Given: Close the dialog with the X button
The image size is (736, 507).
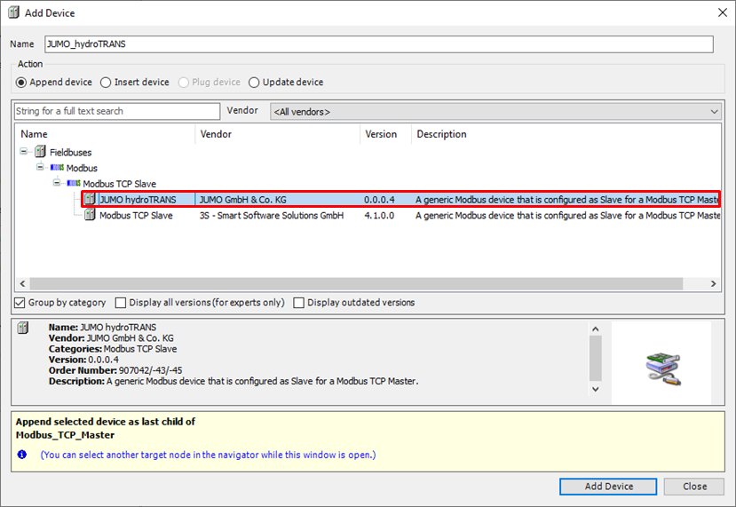Looking at the screenshot, I should (x=723, y=12).
